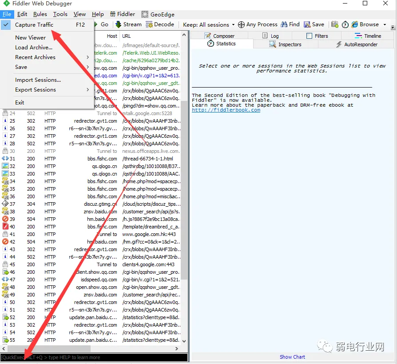This screenshot has width=397, height=364.
Task: Open the Help menu
Action: [x=98, y=14]
